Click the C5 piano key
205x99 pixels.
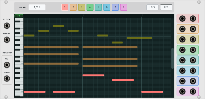click(x=19, y=35)
